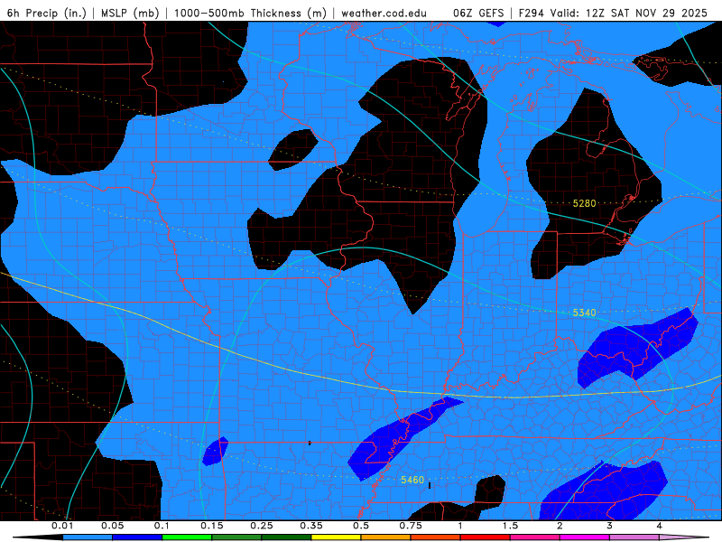Viewport: 722px width, 542px height.
Task: Click the 0.5 legend value
Action: (x=361, y=526)
